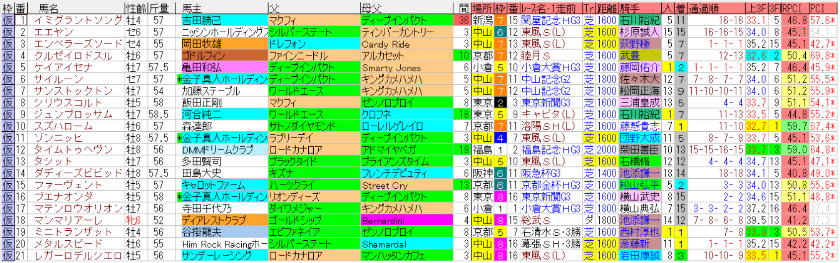
Task: Click owner DMMドリームクラブ cell
Action: pyautogui.click(x=217, y=150)
